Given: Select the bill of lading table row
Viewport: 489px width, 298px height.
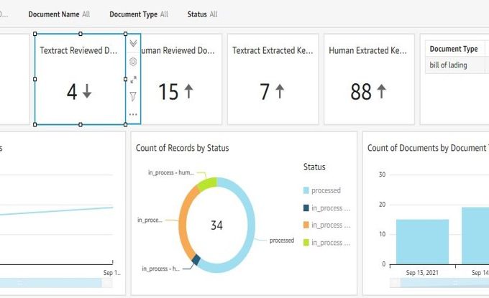Looking at the screenshot, I should pyautogui.click(x=454, y=64).
